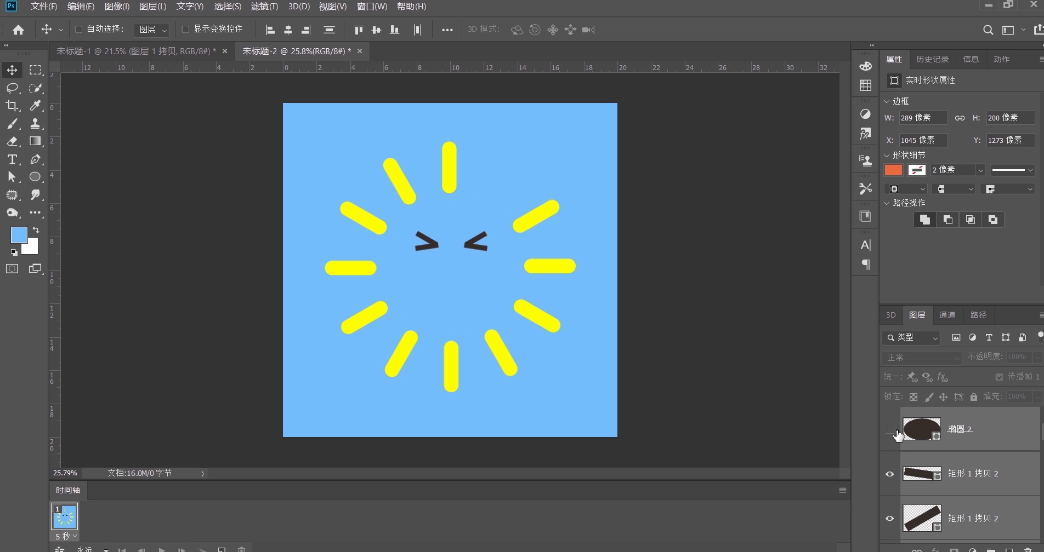Toggle the 显示变换控件 checkbox

coord(185,29)
